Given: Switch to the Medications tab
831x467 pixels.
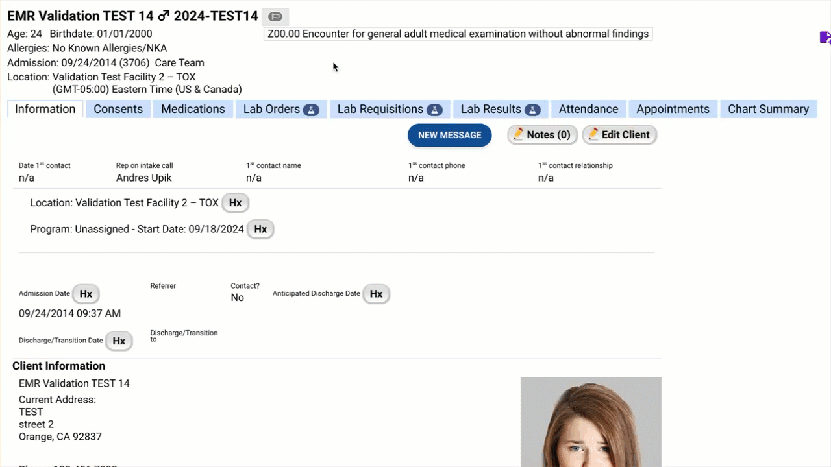Looking at the screenshot, I should [193, 109].
